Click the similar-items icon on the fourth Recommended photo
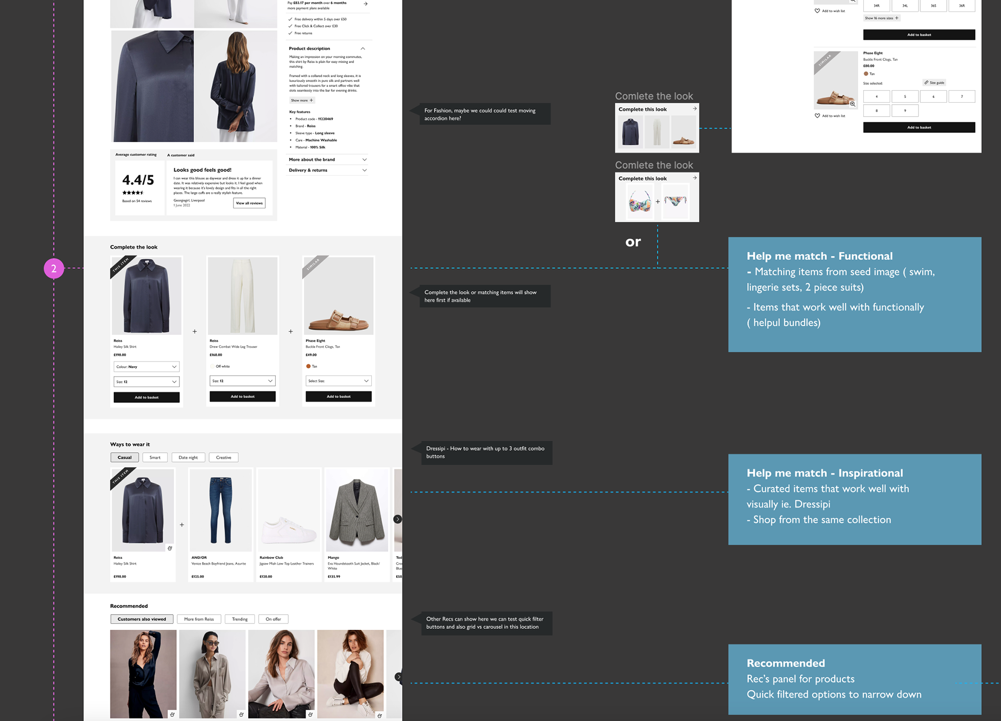 click(x=380, y=715)
